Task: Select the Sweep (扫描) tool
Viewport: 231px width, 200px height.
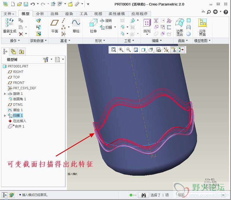Action: (x=106, y=27)
